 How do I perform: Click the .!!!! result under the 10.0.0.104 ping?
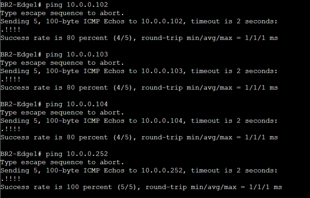(x=10, y=129)
